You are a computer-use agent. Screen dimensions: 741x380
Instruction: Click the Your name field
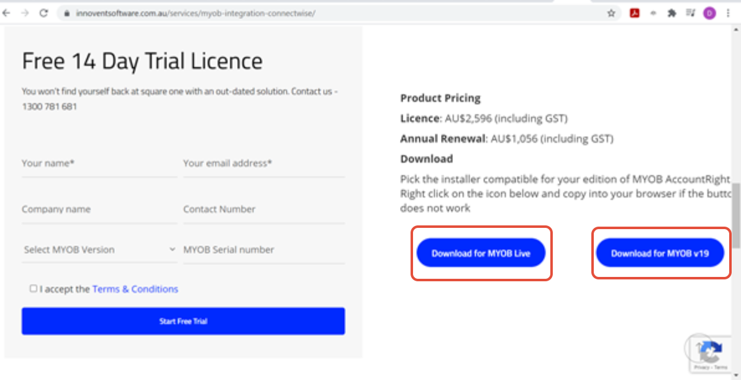tap(99, 163)
